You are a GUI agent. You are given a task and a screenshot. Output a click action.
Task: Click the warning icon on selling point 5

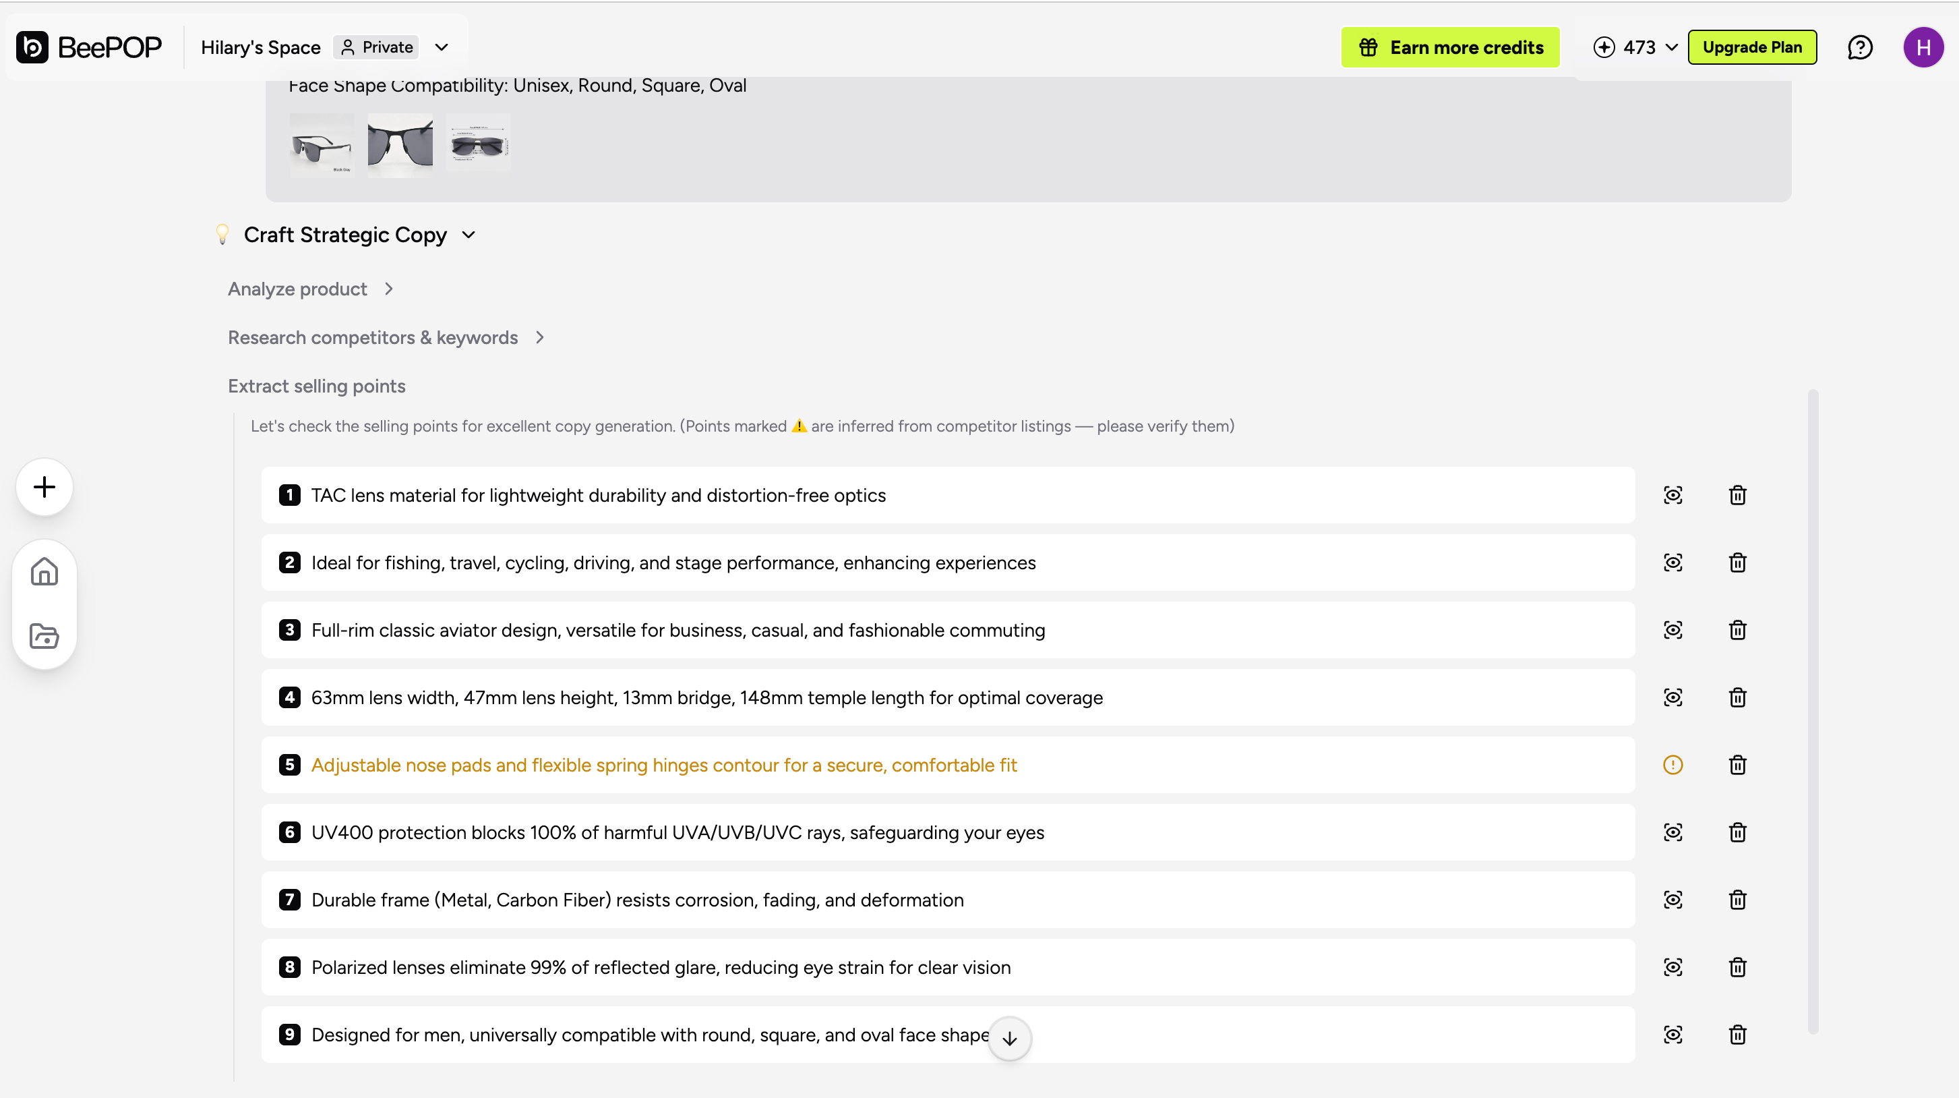[x=1672, y=765]
